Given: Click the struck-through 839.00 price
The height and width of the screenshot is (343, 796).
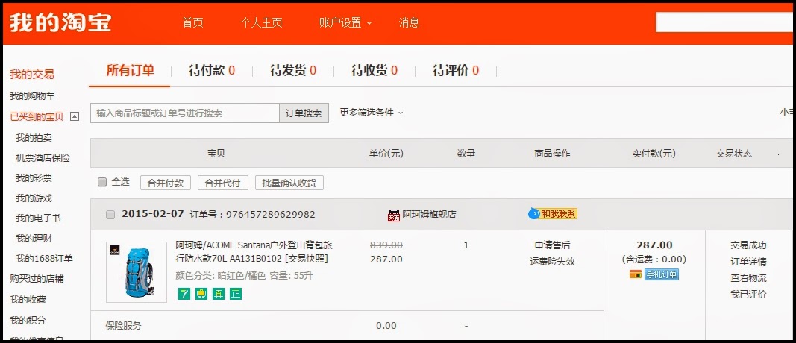Looking at the screenshot, I should click(x=386, y=245).
